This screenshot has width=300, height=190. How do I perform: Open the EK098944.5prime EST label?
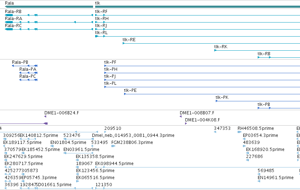coord(114,164)
